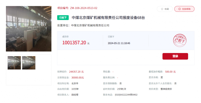Click the 是否含税 value 是

coord(162,77)
